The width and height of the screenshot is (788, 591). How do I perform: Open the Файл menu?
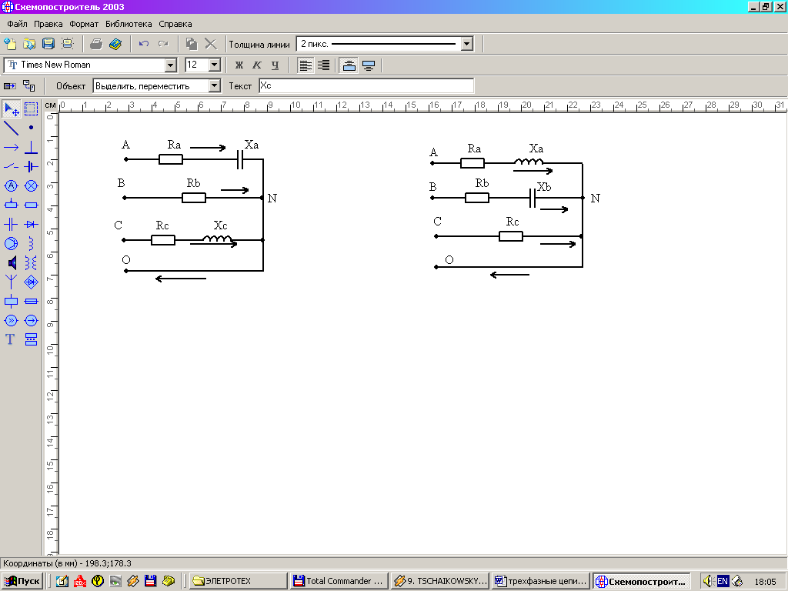[17, 24]
